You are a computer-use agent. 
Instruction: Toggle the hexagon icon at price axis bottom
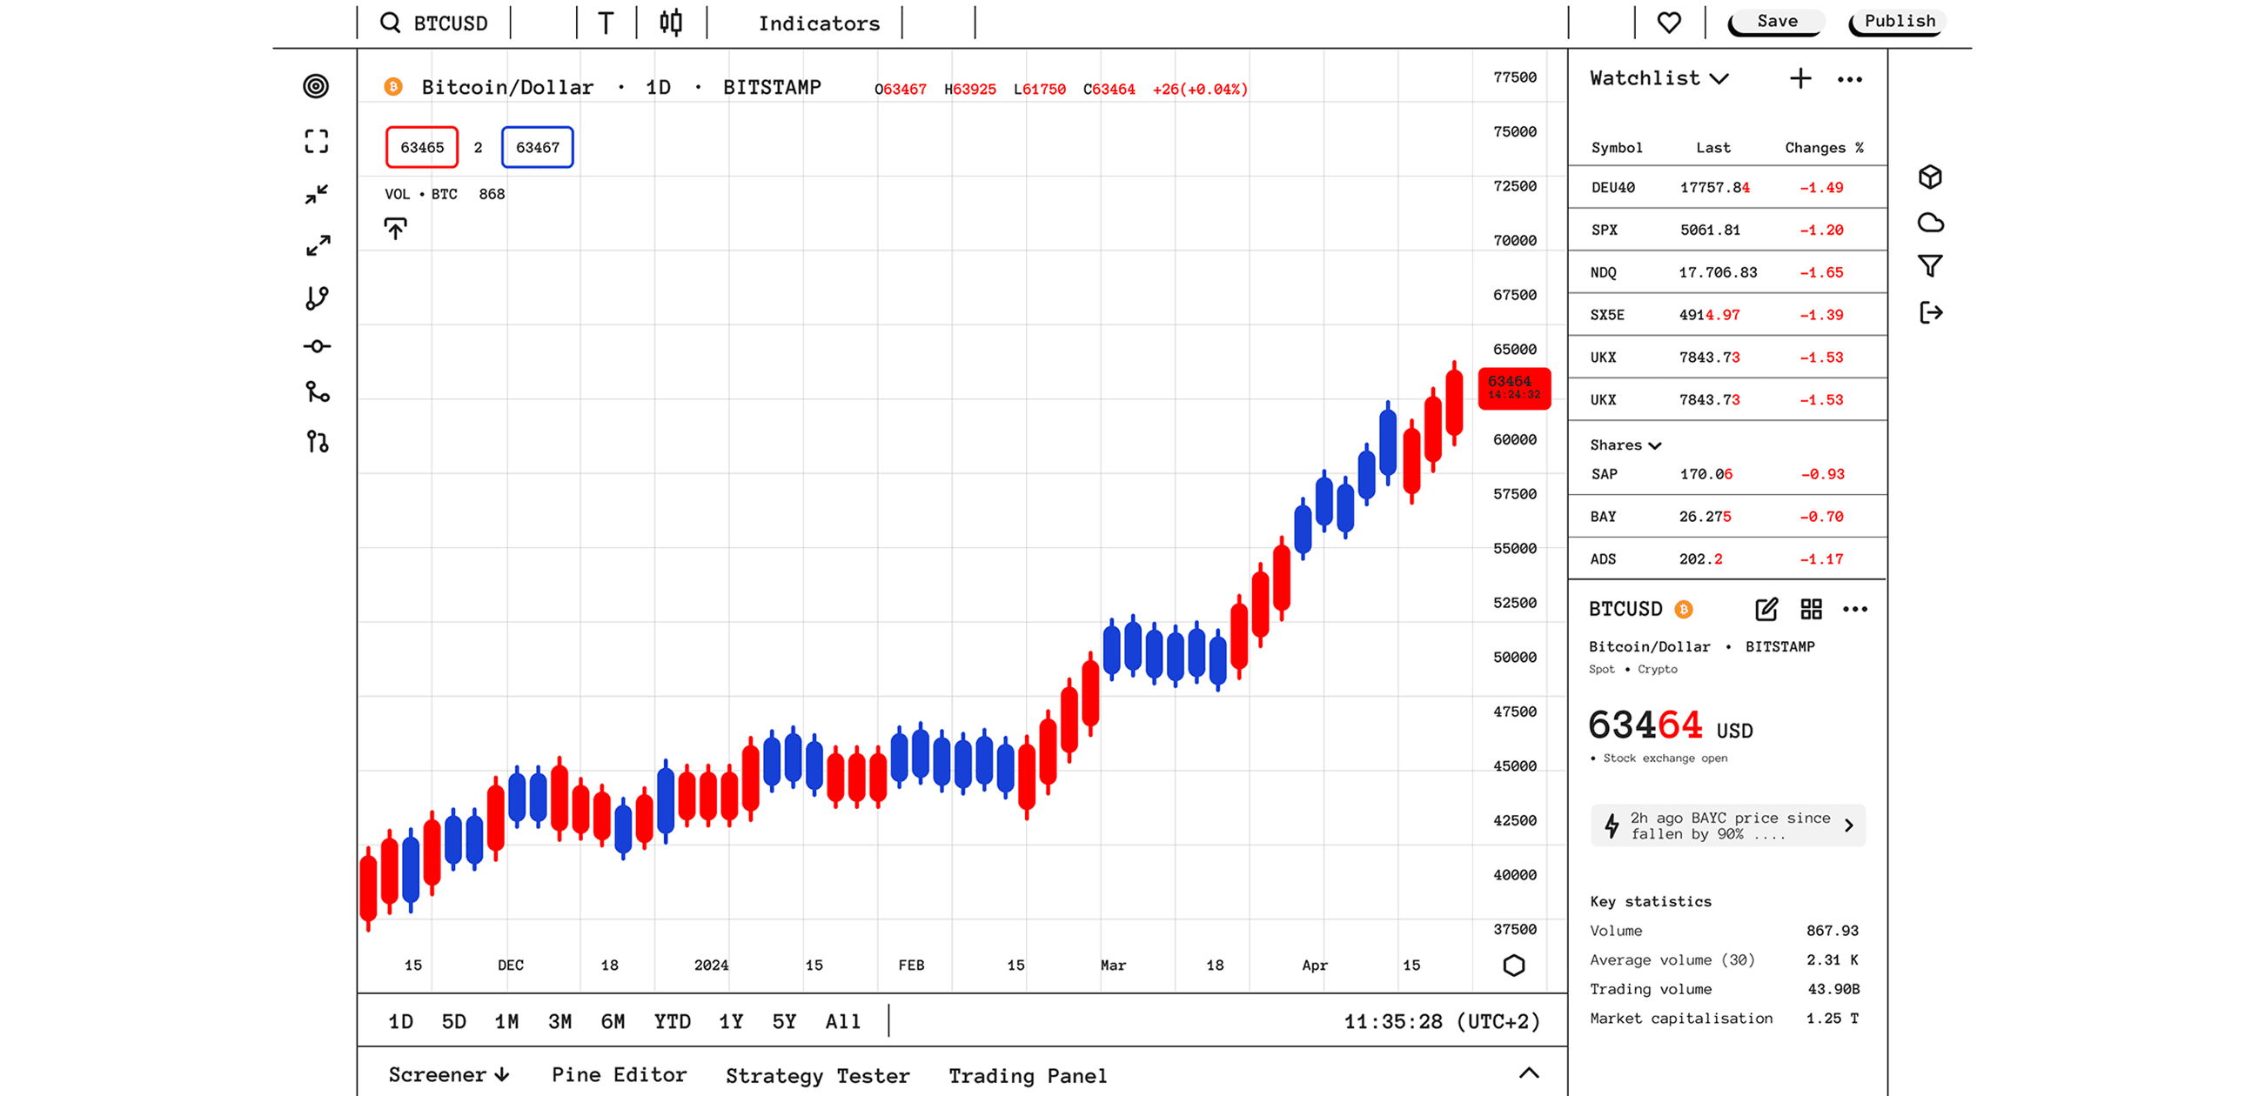click(1514, 966)
